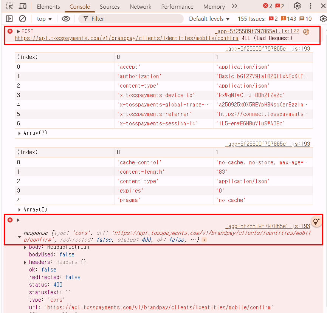Image resolution: width=327 pixels, height=313 pixels.
Task: Click the issues flag counter next to errors
Action: [280, 6]
